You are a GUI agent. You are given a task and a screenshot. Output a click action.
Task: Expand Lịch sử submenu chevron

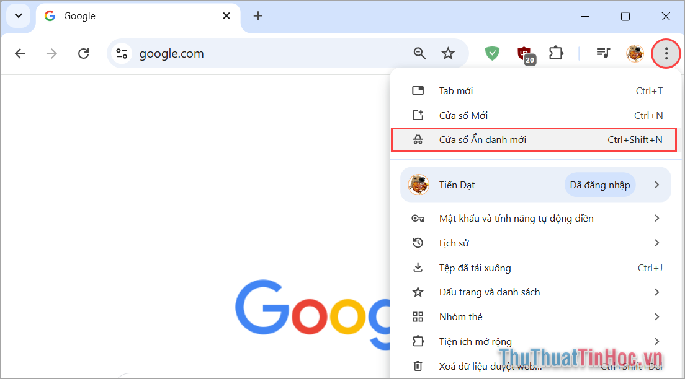[656, 243]
